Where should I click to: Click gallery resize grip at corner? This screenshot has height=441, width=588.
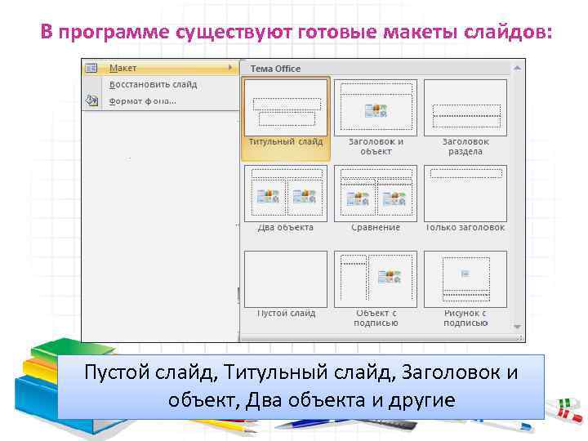519,338
